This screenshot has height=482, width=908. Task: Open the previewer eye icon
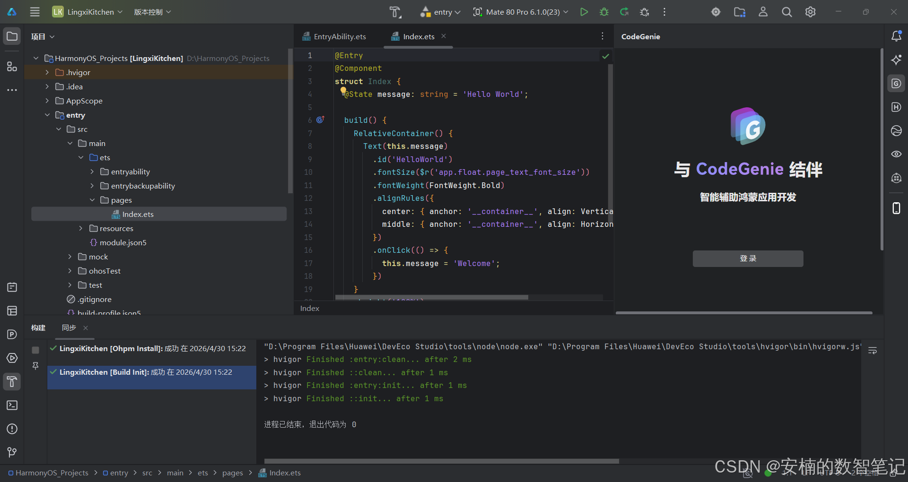point(896,154)
